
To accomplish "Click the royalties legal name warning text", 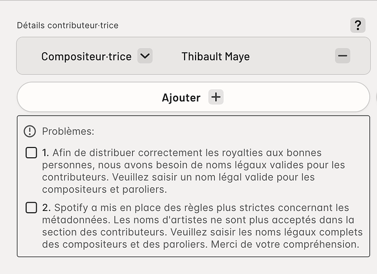I will [x=193, y=171].
